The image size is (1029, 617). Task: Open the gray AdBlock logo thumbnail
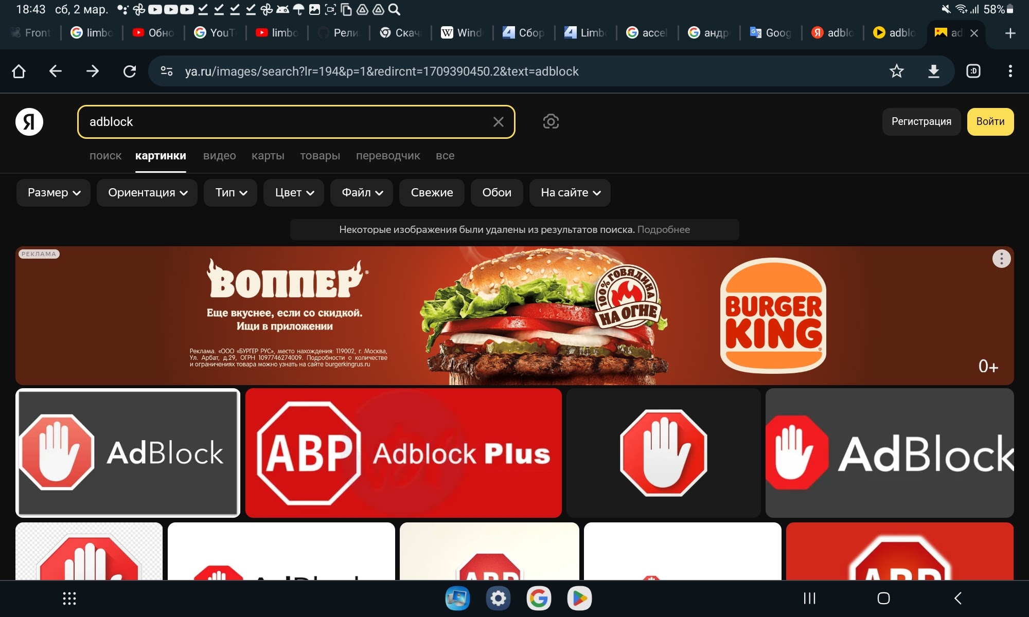[128, 453]
